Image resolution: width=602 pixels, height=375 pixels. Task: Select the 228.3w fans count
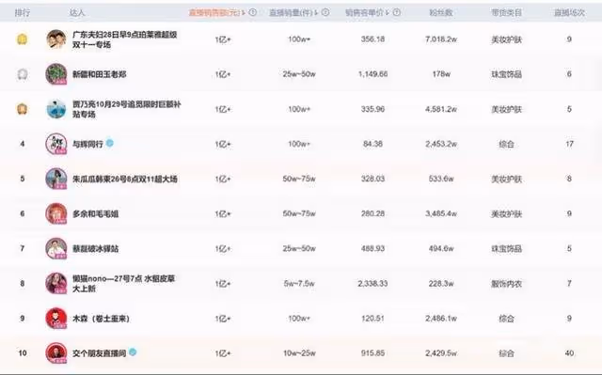pyautogui.click(x=441, y=283)
